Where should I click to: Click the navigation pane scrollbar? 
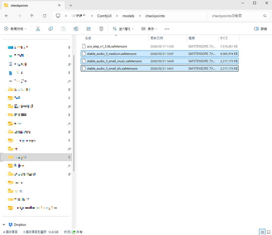pos(74,113)
